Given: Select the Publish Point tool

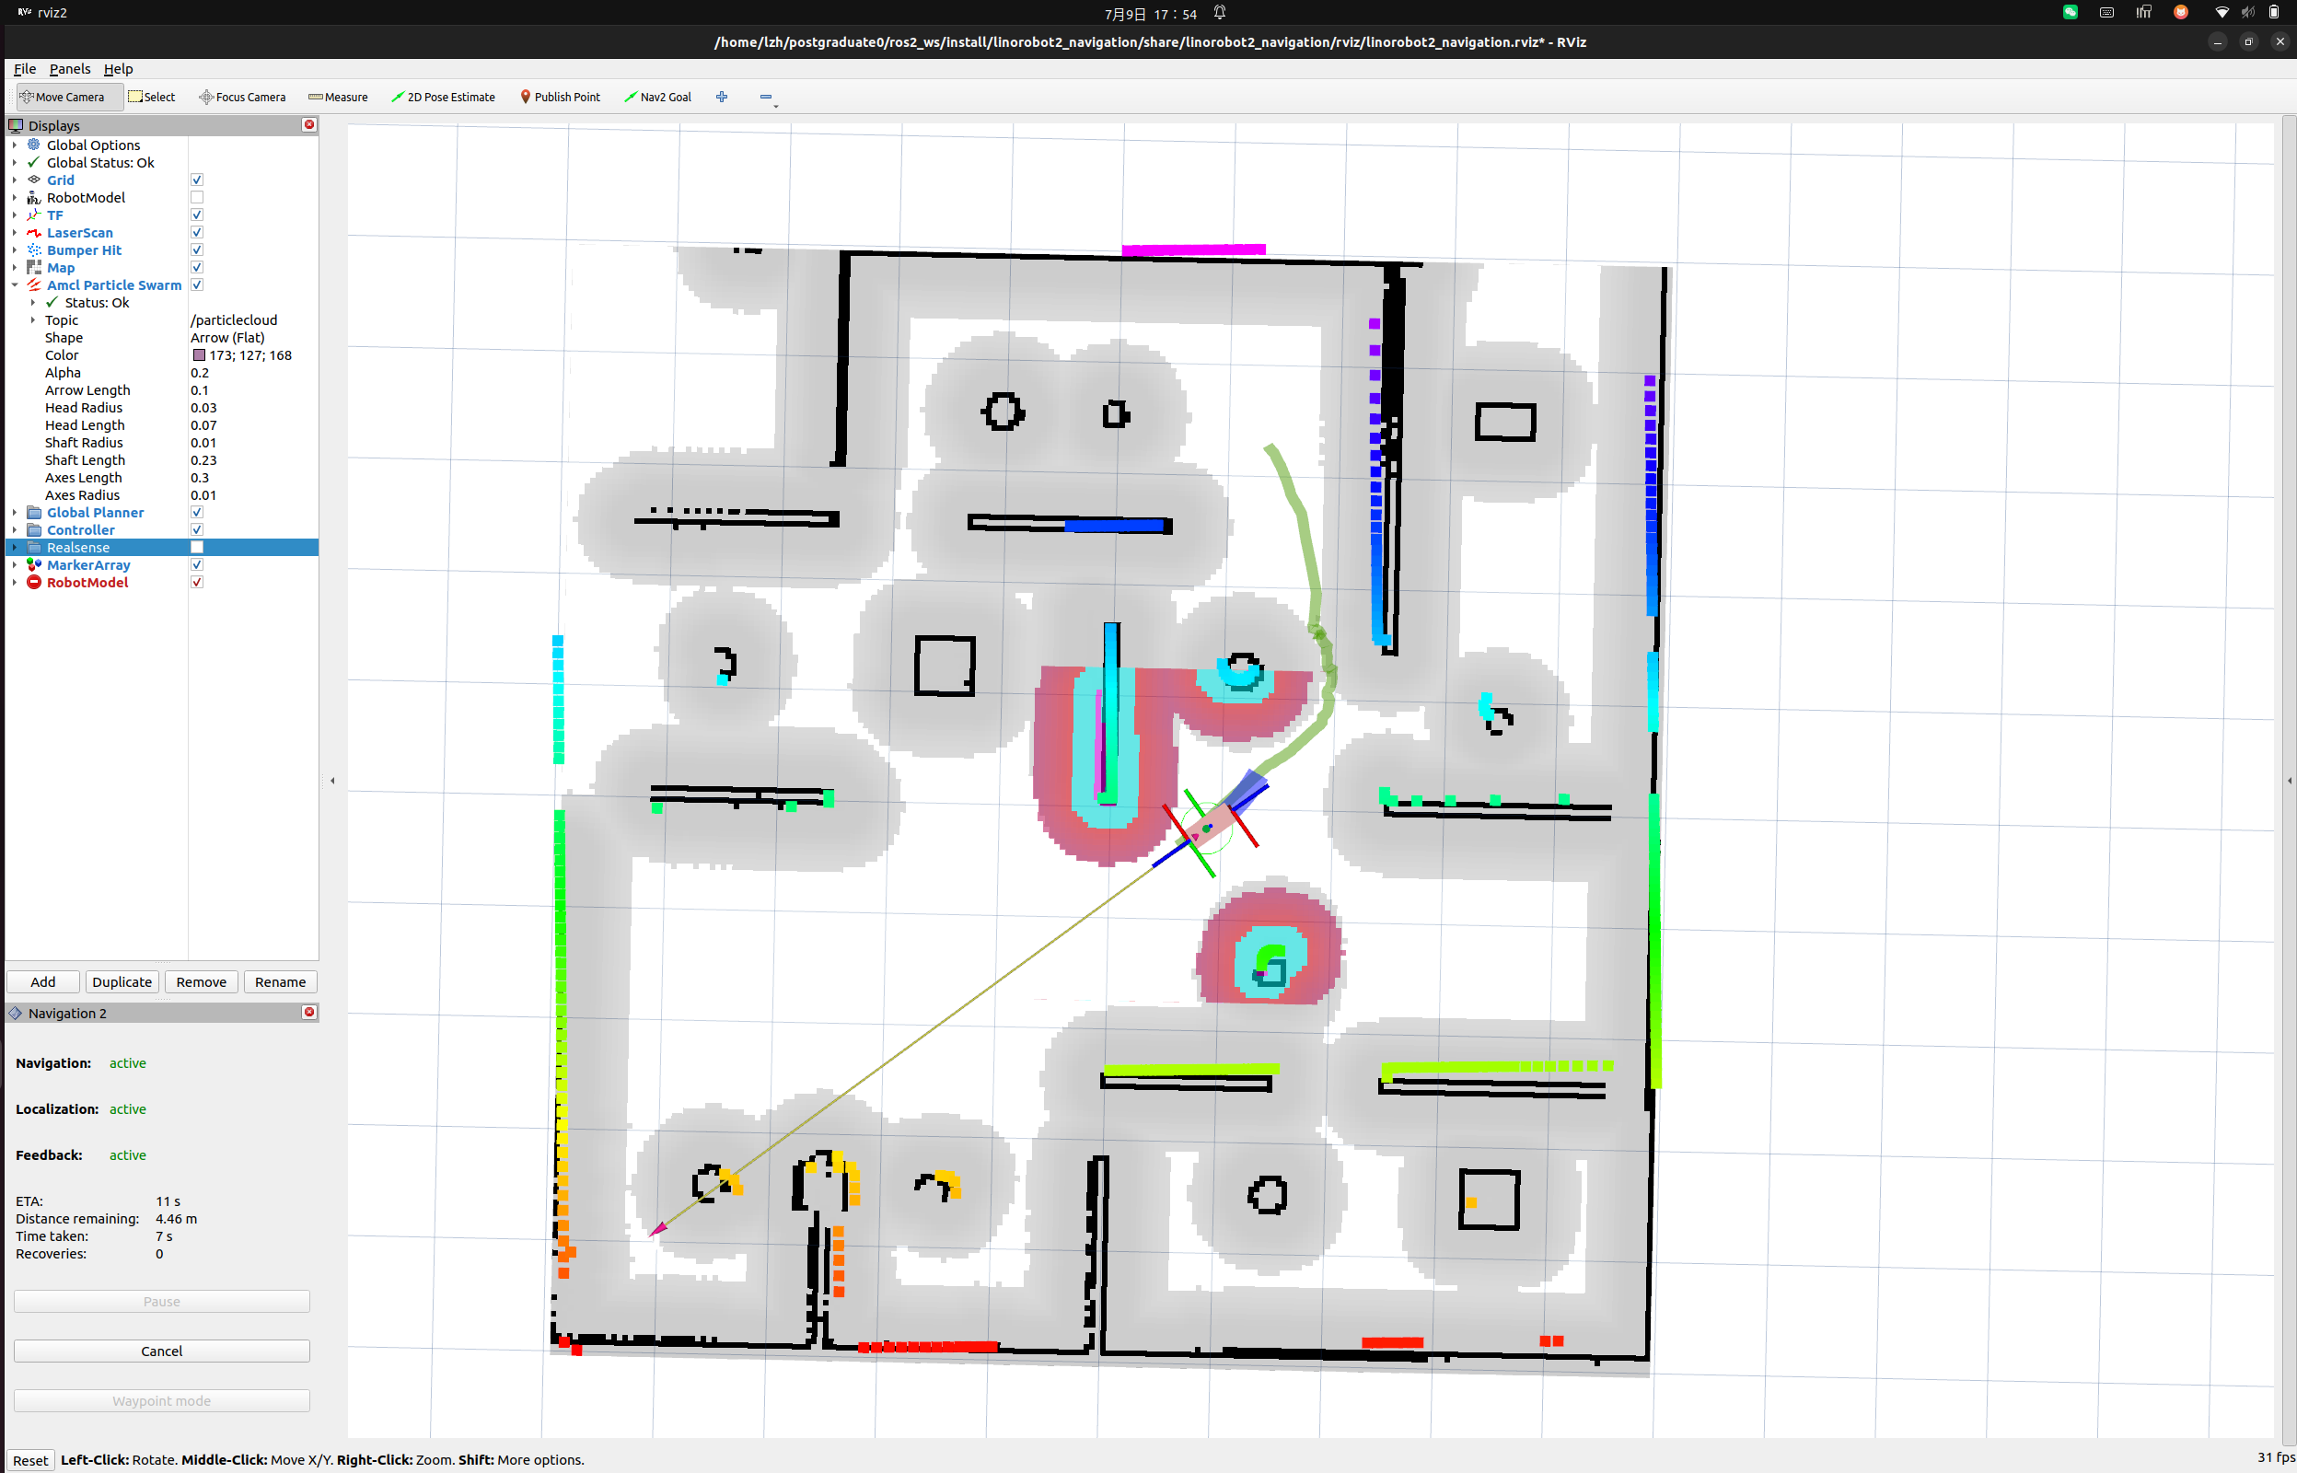Looking at the screenshot, I should click(561, 97).
